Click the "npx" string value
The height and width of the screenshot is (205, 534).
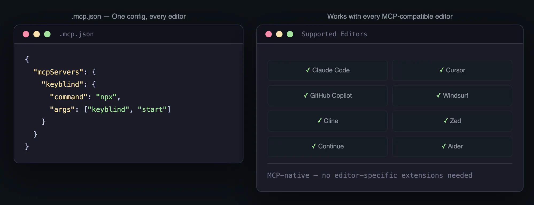(106, 97)
